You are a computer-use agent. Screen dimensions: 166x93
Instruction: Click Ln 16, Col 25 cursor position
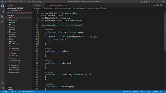point(127,92)
